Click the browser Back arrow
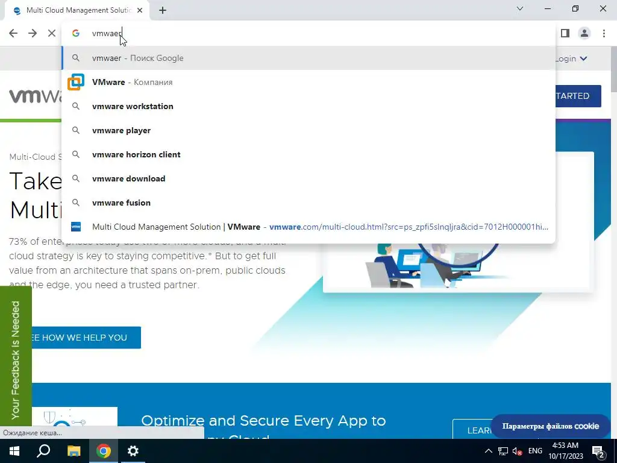The height and width of the screenshot is (463, 617). click(x=13, y=34)
